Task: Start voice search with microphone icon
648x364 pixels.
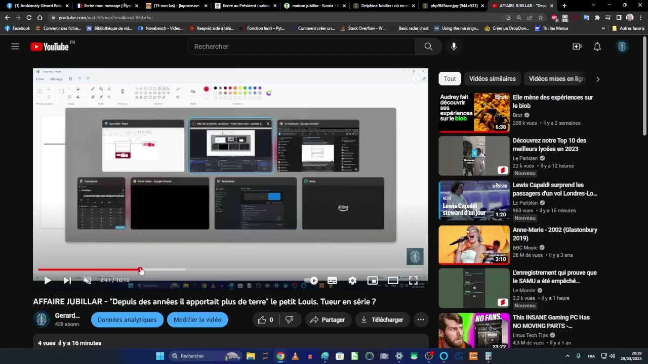Action: coord(454,47)
